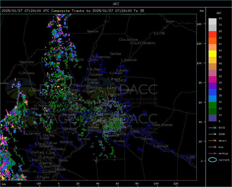The image size is (232, 187).
Task: Click the 'Zapata' map label
Action: point(63,160)
